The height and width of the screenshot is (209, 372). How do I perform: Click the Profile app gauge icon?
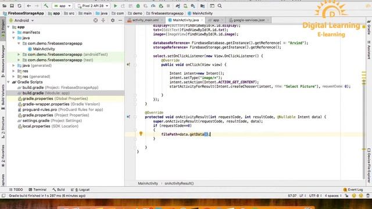click(153, 6)
